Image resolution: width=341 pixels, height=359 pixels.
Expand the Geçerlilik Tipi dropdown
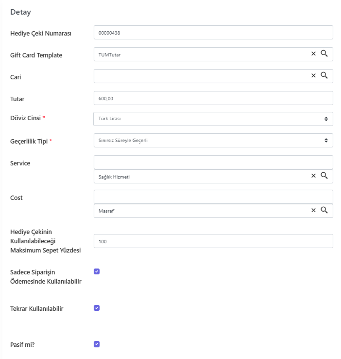click(213, 141)
